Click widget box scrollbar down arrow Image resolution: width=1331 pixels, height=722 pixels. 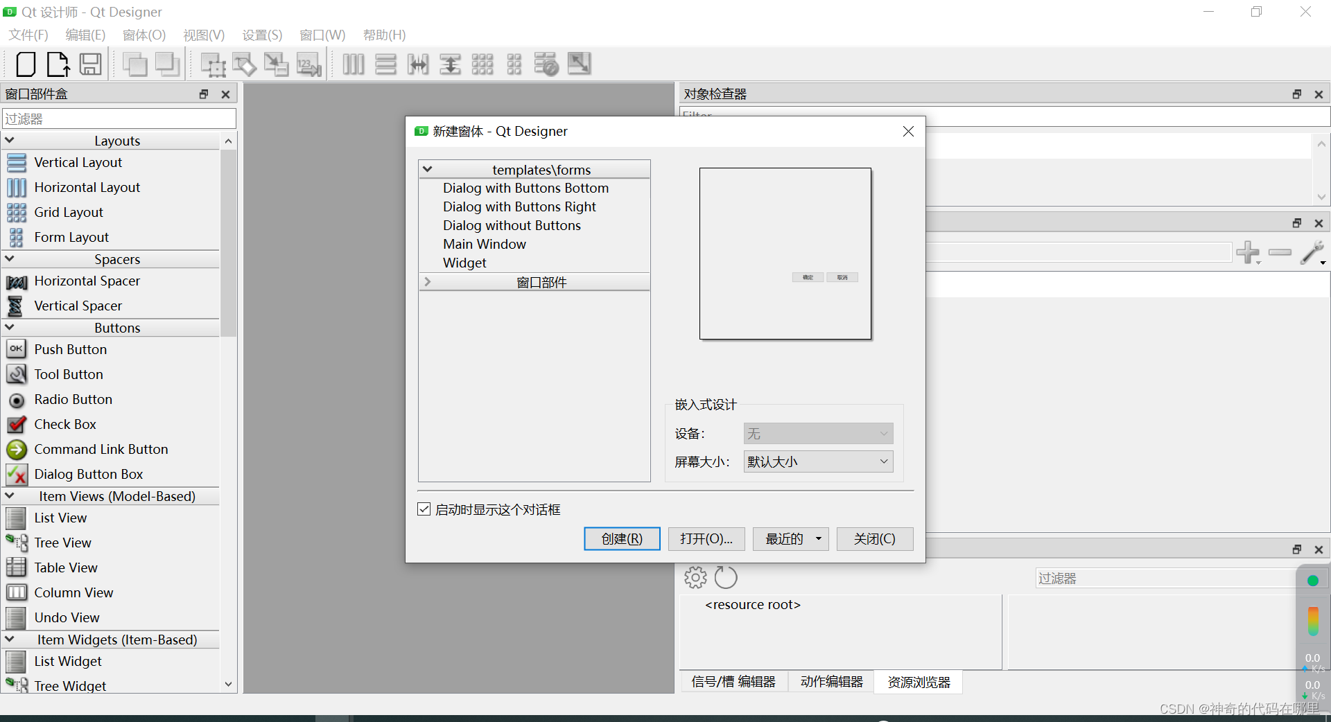click(228, 685)
